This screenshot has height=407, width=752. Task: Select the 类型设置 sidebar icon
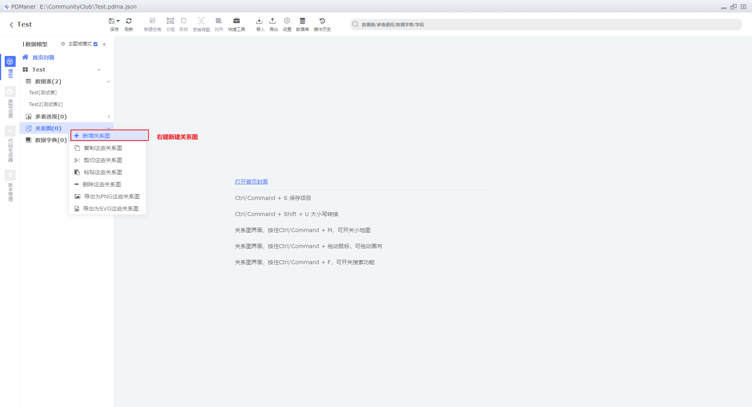[x=10, y=92]
